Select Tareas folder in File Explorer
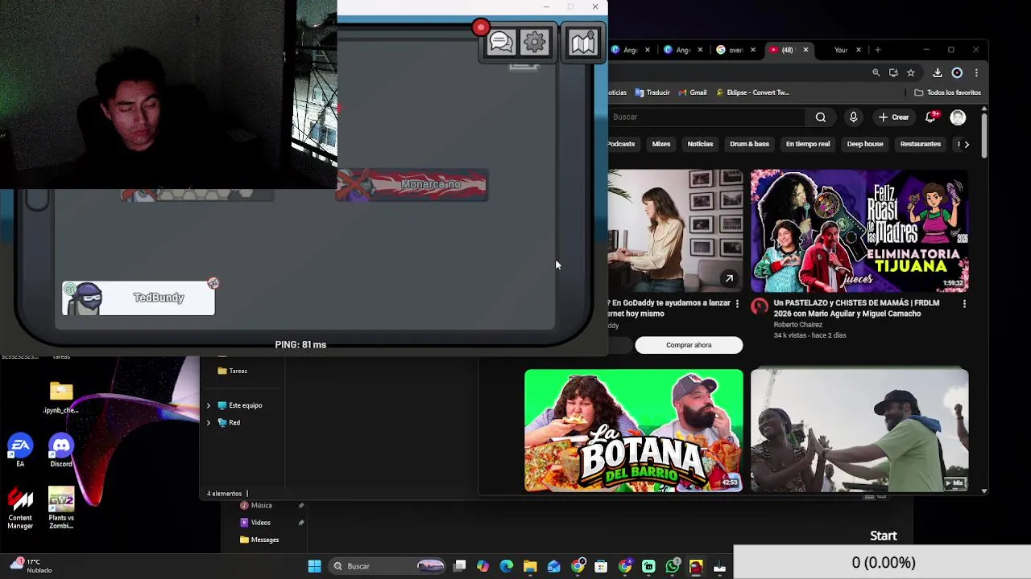1031x579 pixels. 233,371
